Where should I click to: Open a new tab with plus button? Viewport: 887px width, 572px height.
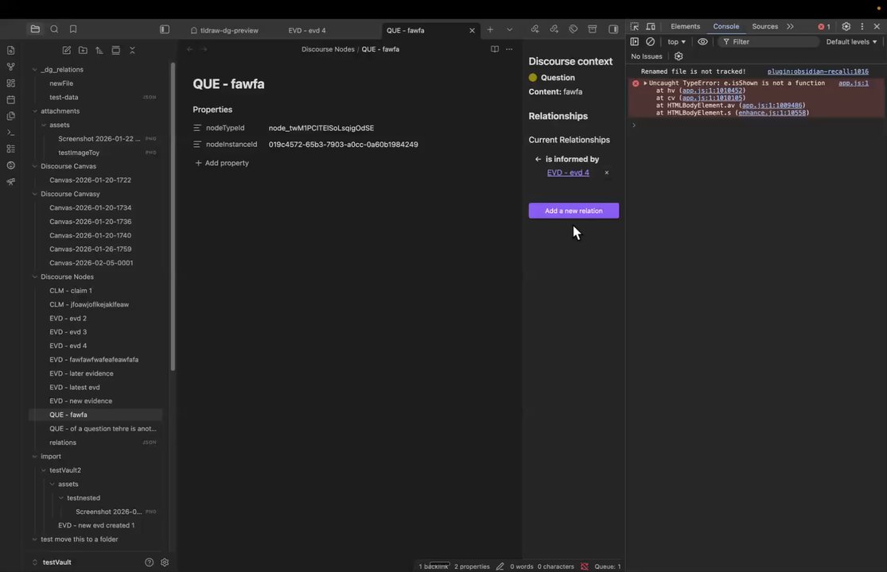pyautogui.click(x=490, y=30)
